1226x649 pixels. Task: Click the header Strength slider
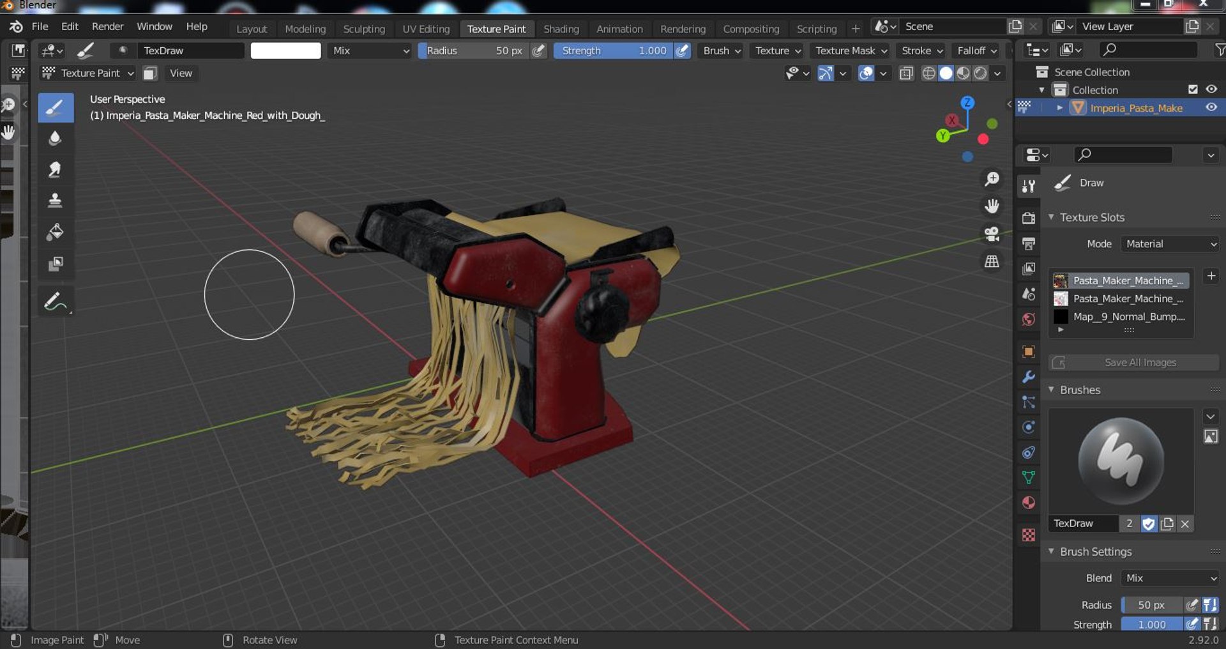(x=613, y=50)
